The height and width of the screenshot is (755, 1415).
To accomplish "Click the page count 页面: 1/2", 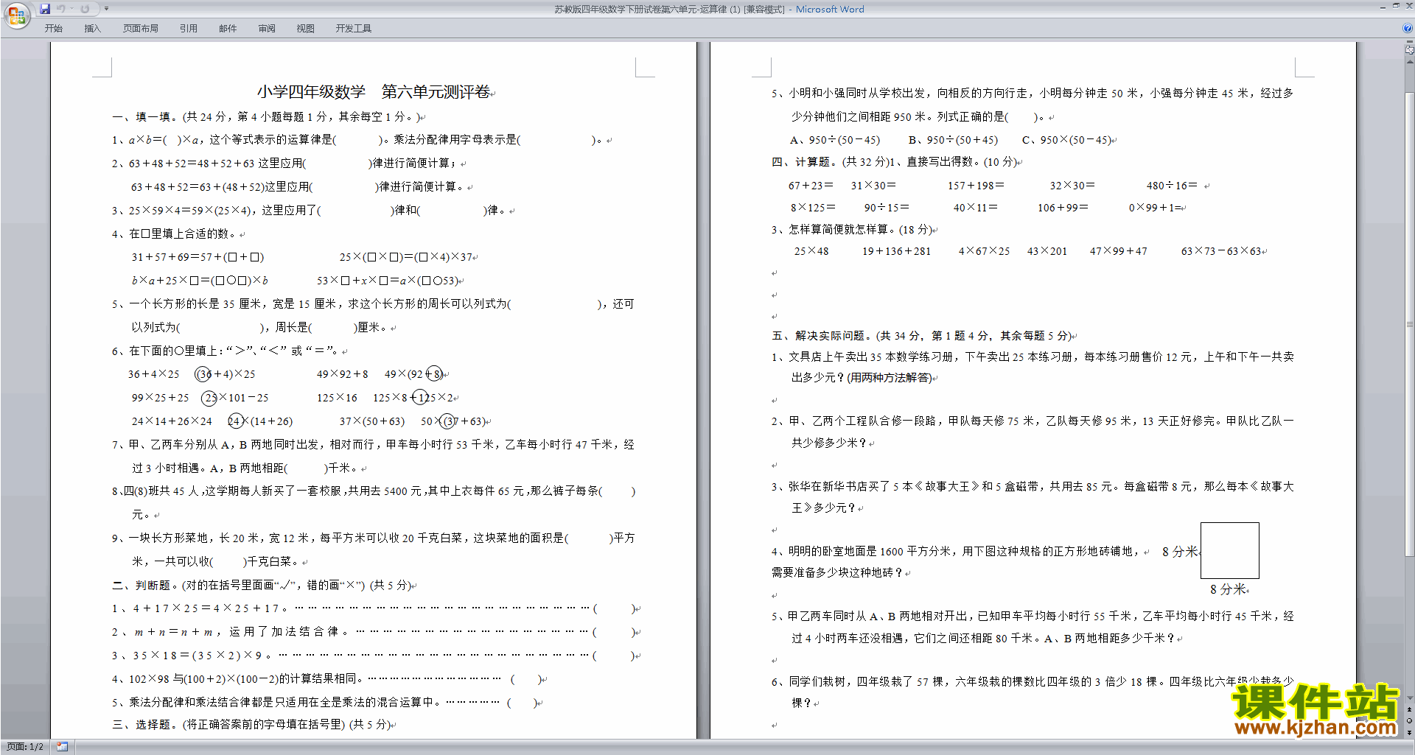I will coord(25,747).
